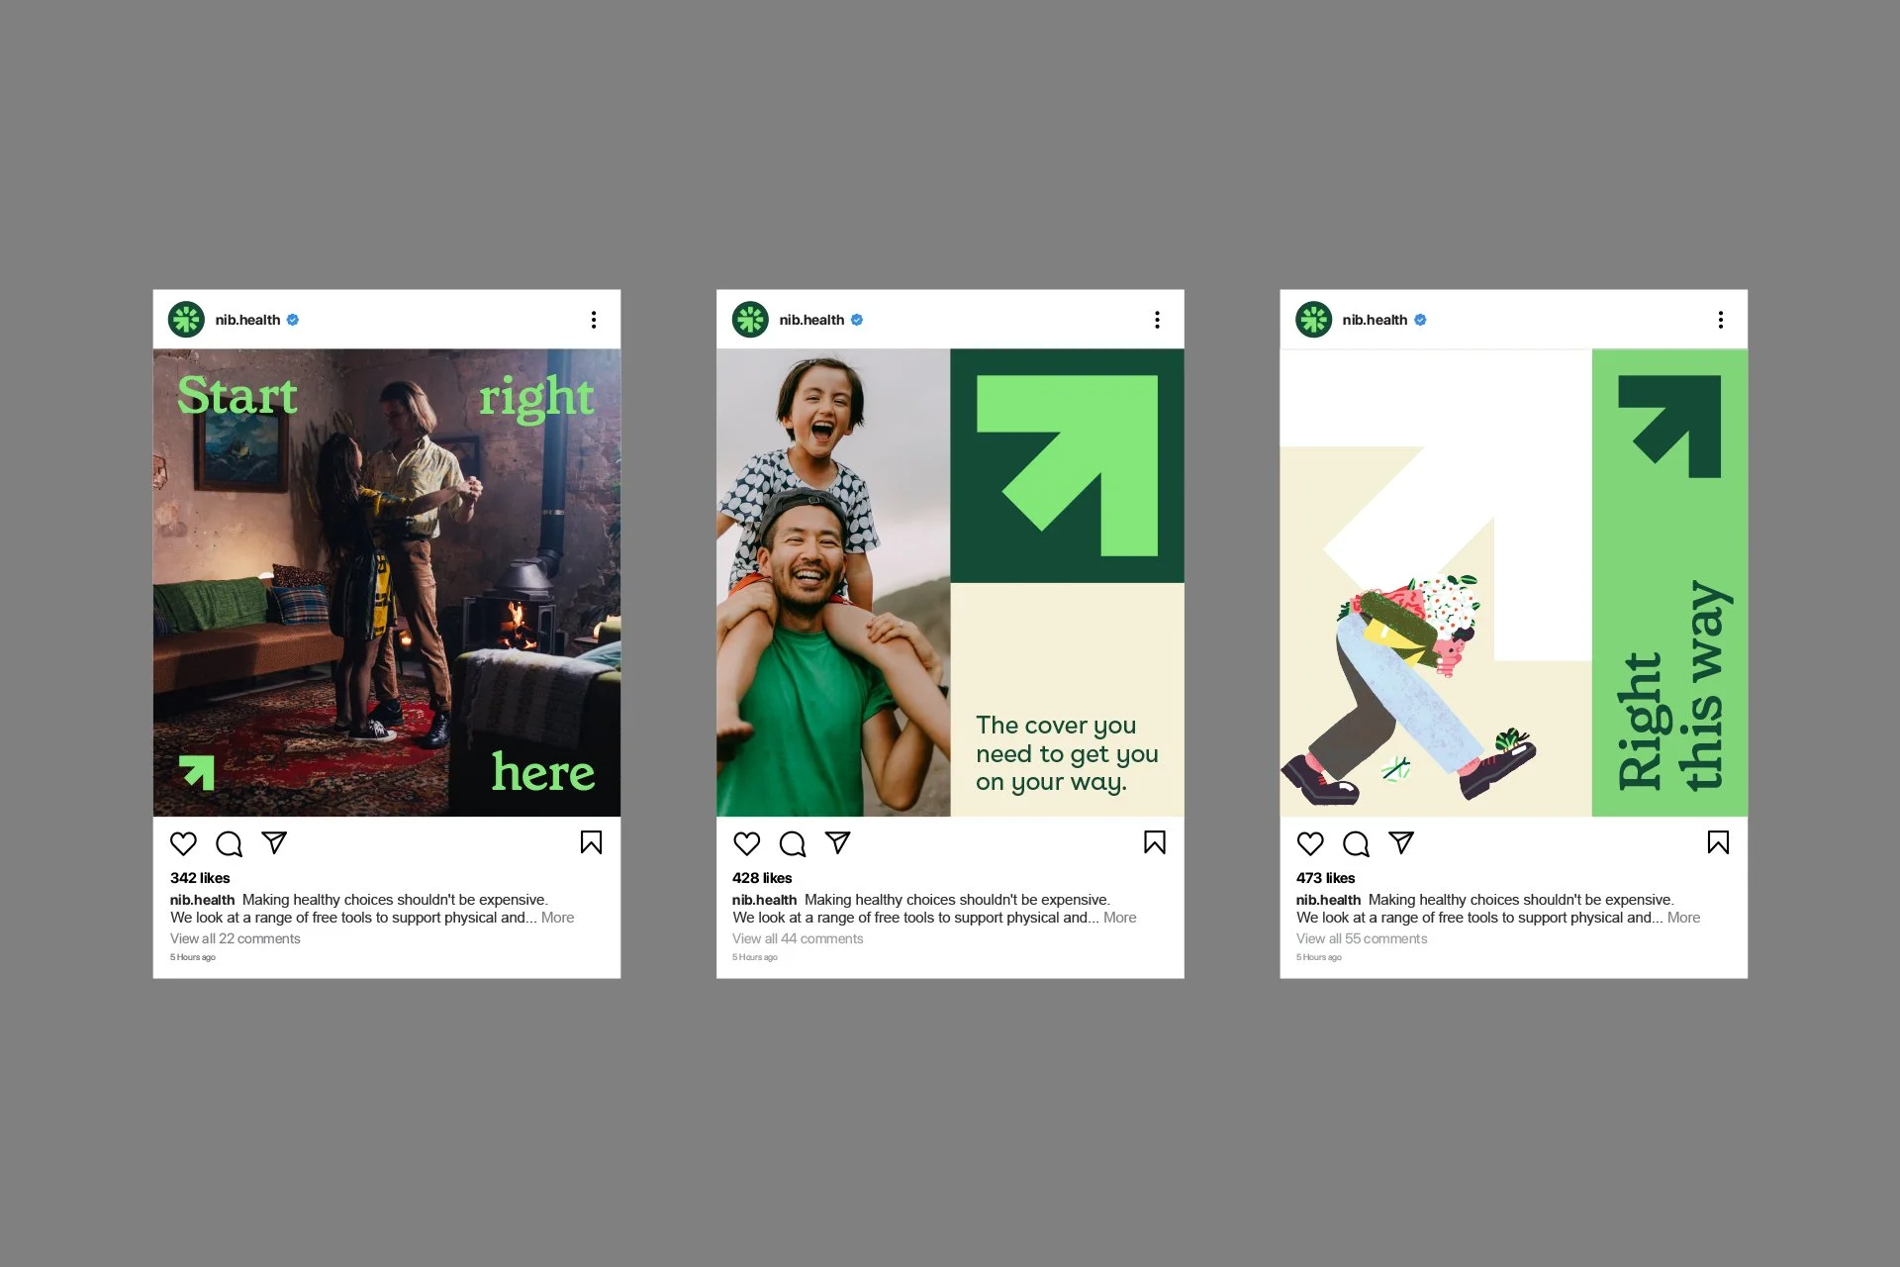Click nib.health username heading on 428 likes post
Screen dimensions: 1900x1267
pos(811,320)
